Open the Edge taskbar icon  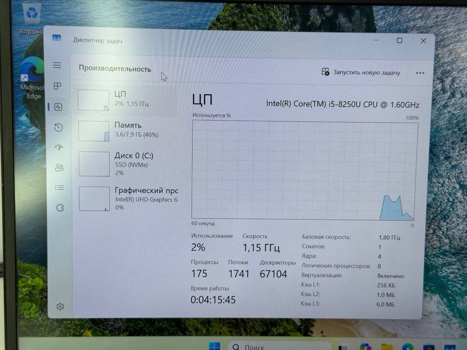point(407,346)
